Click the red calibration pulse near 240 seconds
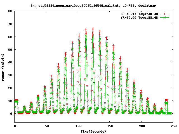The width and height of the screenshot is (179, 134). (x=166, y=100)
